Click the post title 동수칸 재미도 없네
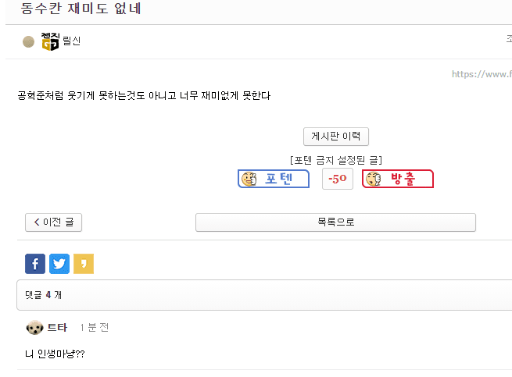Screen dimensions: 512x377 point(81,8)
